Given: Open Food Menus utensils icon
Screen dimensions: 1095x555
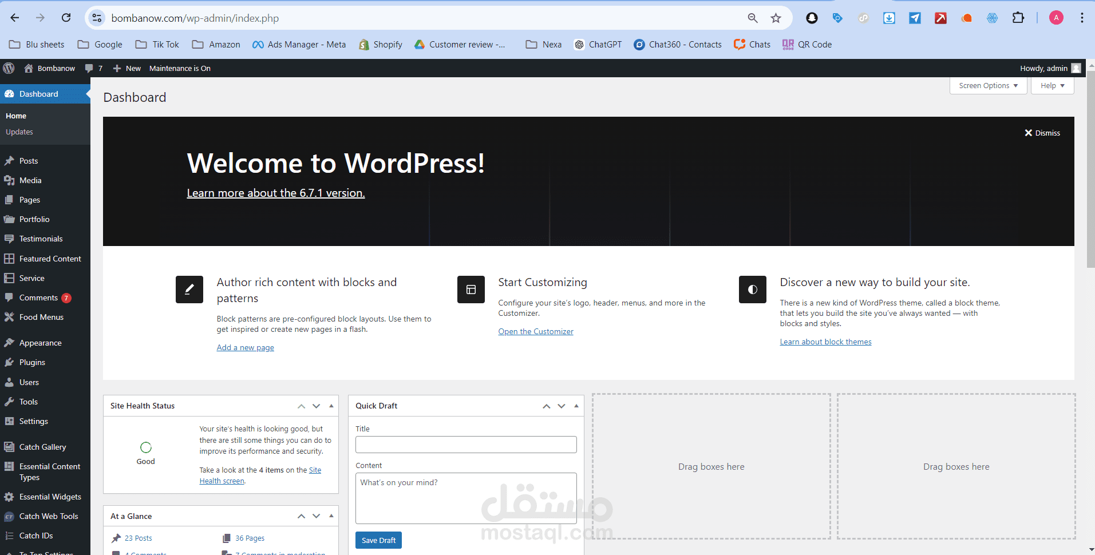Looking at the screenshot, I should coord(9,317).
